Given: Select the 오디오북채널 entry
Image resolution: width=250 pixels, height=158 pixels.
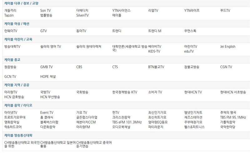Looking at the screenshot, I should 121,127.
